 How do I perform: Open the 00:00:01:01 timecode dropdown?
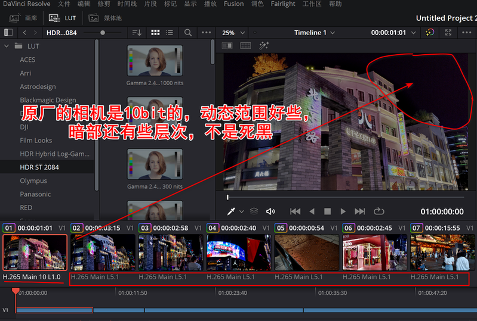[393, 33]
